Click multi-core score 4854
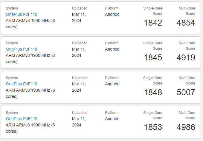Screen dimensions: 203x141 pos(186,23)
